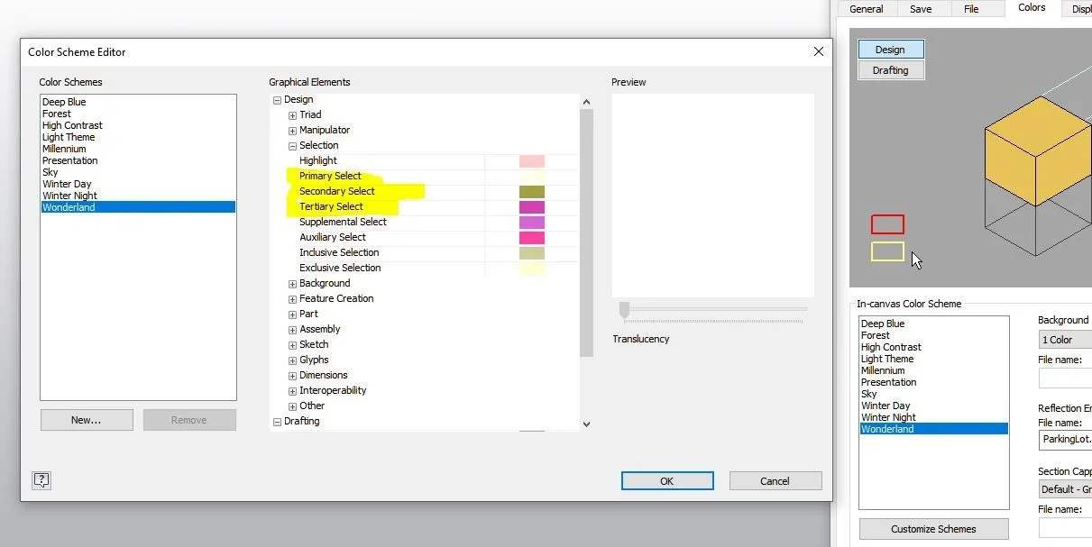Click the Tertiary Select color swatch
The image size is (1092, 547).
pos(532,207)
